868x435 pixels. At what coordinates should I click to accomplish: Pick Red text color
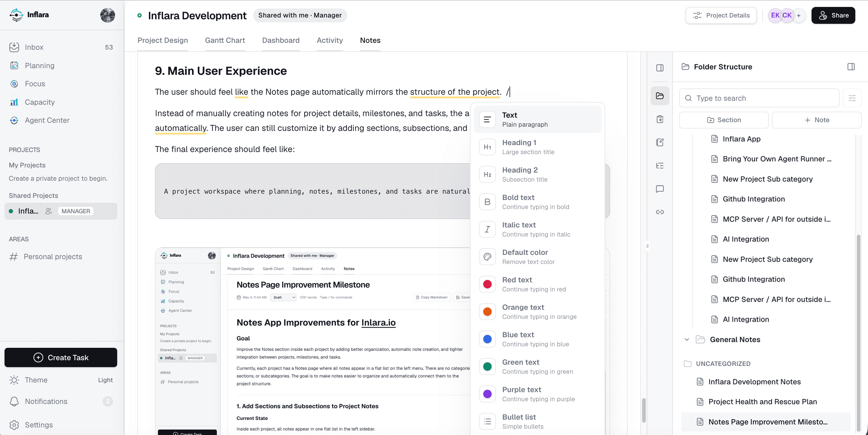tap(538, 284)
